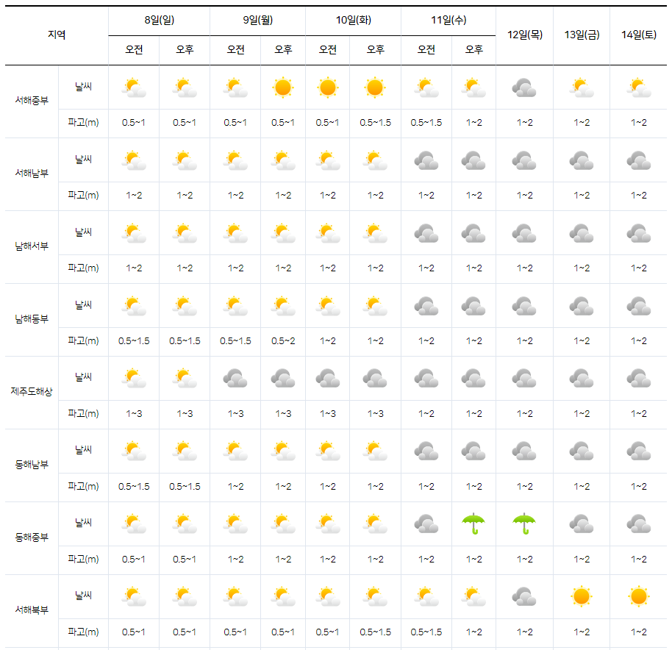Click the 지역 column header
The image size is (672, 650).
[x=57, y=35]
